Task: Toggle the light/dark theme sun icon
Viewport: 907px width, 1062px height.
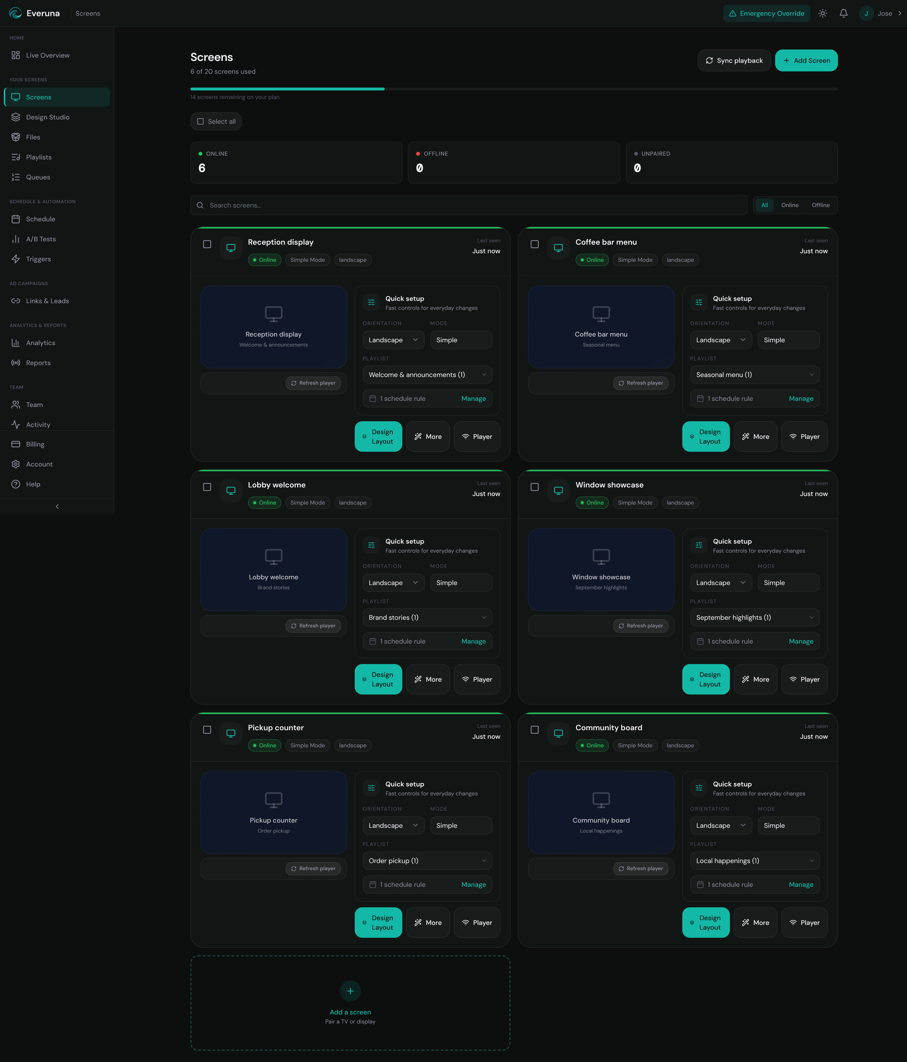Action: 822,13
